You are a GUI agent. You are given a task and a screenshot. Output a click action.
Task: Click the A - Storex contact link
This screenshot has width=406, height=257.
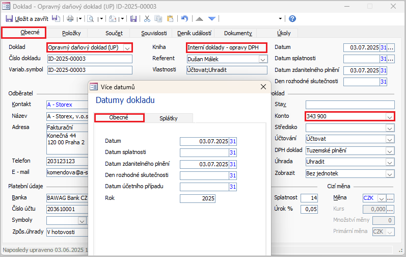coord(60,105)
